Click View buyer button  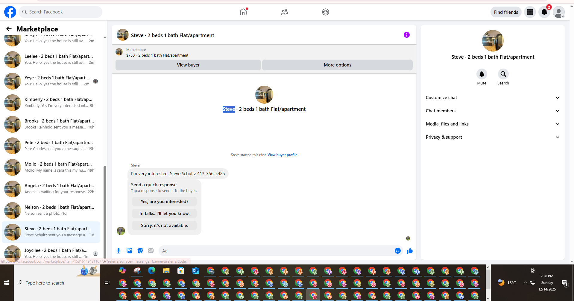coord(188,65)
